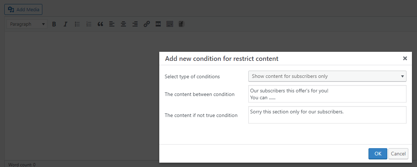The width and height of the screenshot is (417, 167).
Task: Click 'The content between condition' label
Action: 199,94
